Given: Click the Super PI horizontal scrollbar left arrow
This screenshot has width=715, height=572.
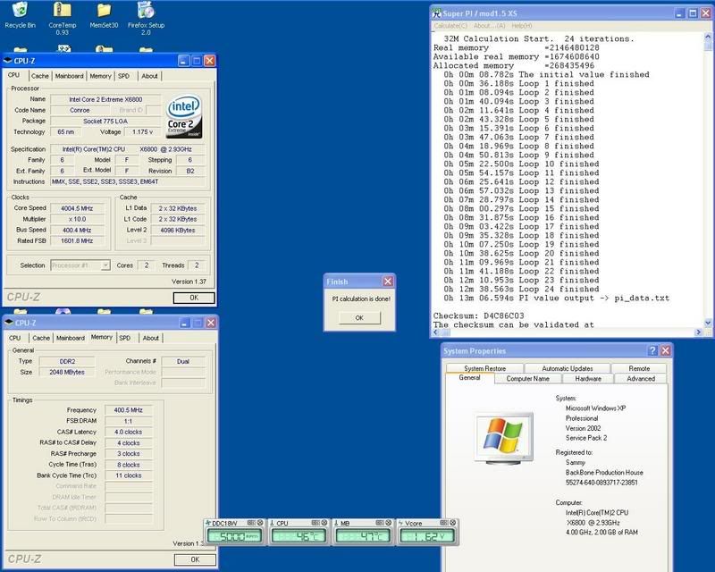Looking at the screenshot, I should 436,332.
